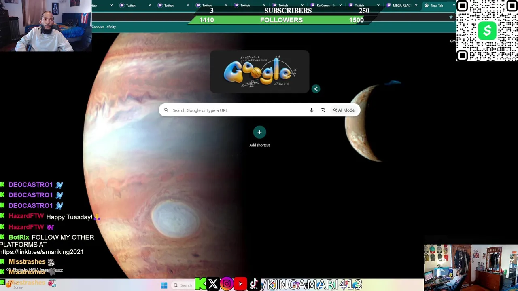Close the KaiCenat browser tab
The width and height of the screenshot is (518, 291).
pos(340,6)
